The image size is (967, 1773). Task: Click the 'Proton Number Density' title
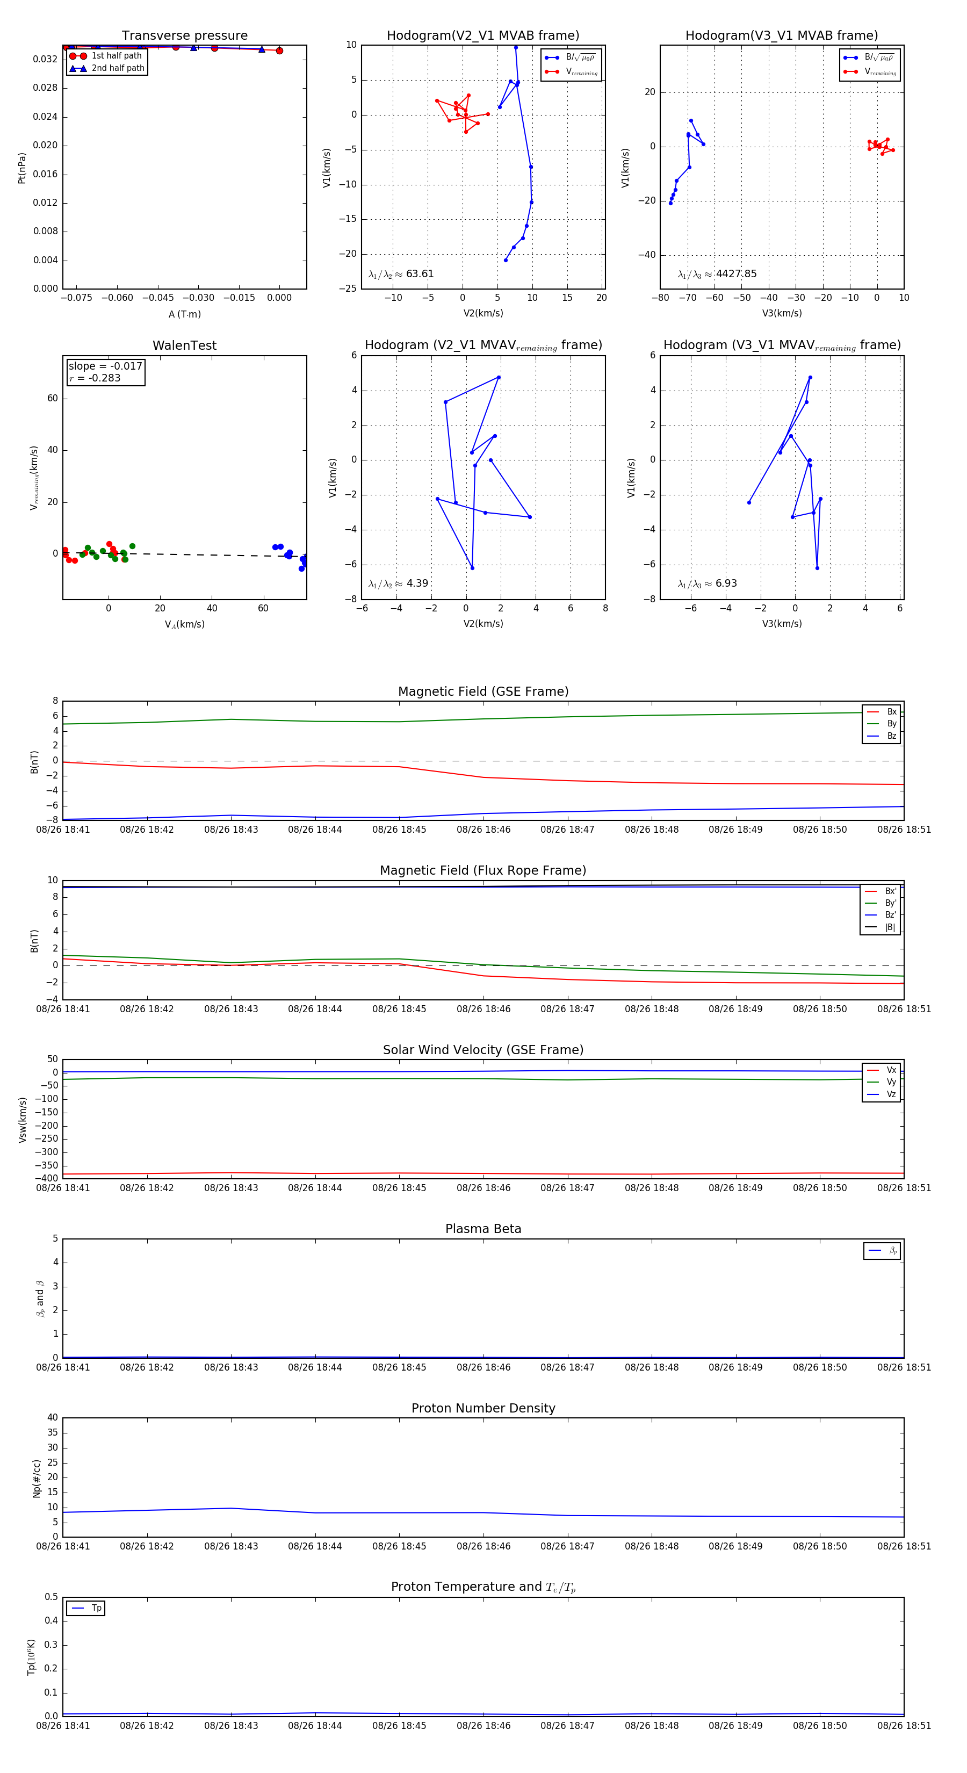[x=483, y=1408]
